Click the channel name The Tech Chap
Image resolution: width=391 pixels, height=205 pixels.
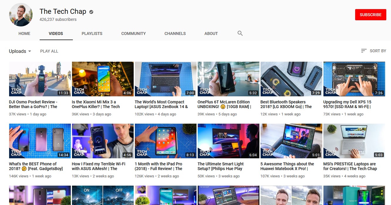pos(63,11)
